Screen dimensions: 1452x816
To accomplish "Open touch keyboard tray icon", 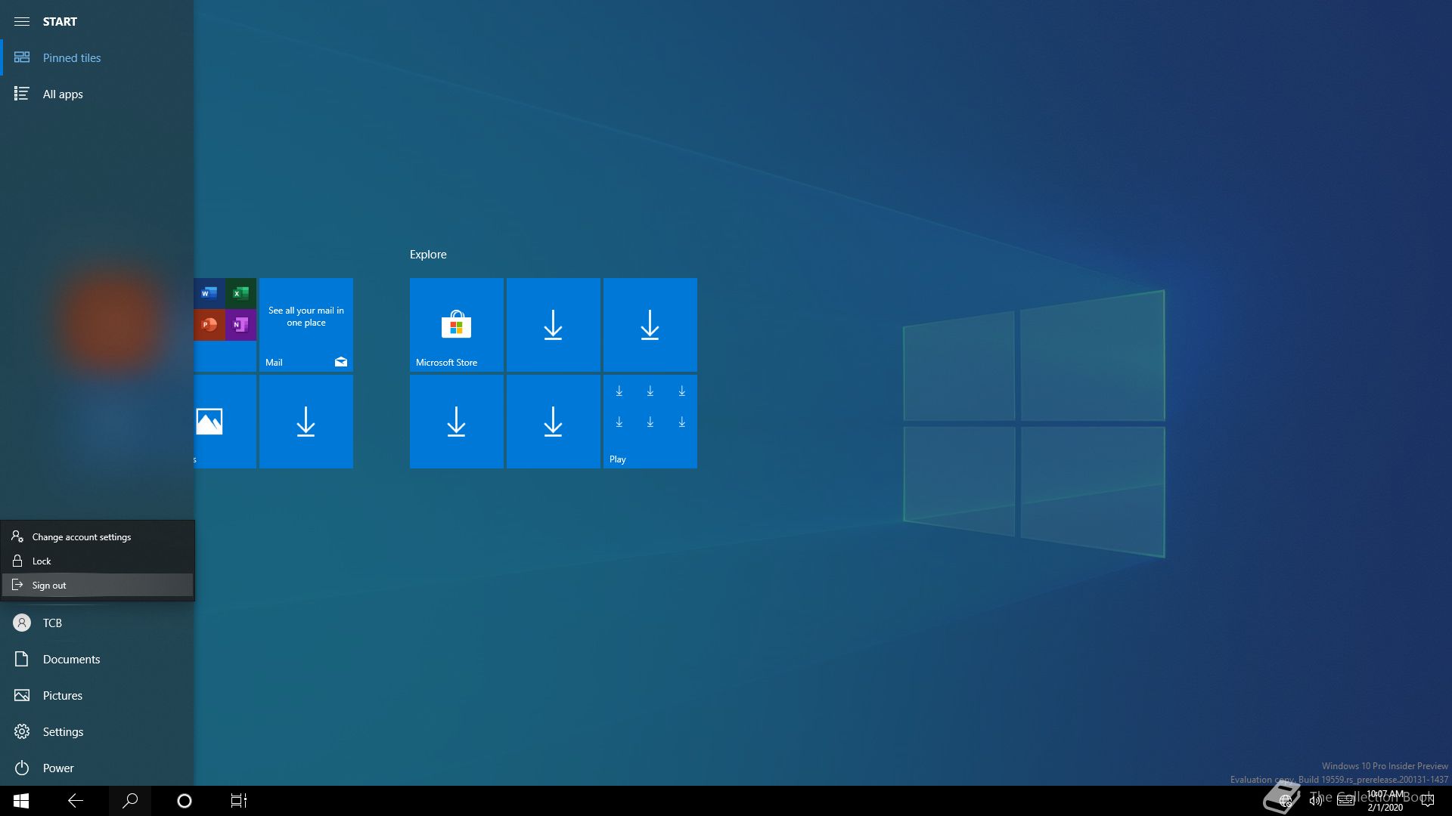I will tap(1346, 801).
